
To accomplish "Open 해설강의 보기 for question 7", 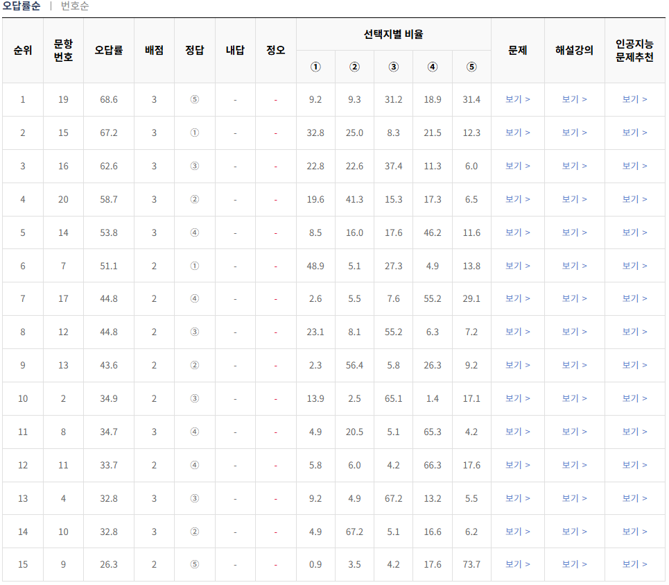I will tap(574, 266).
